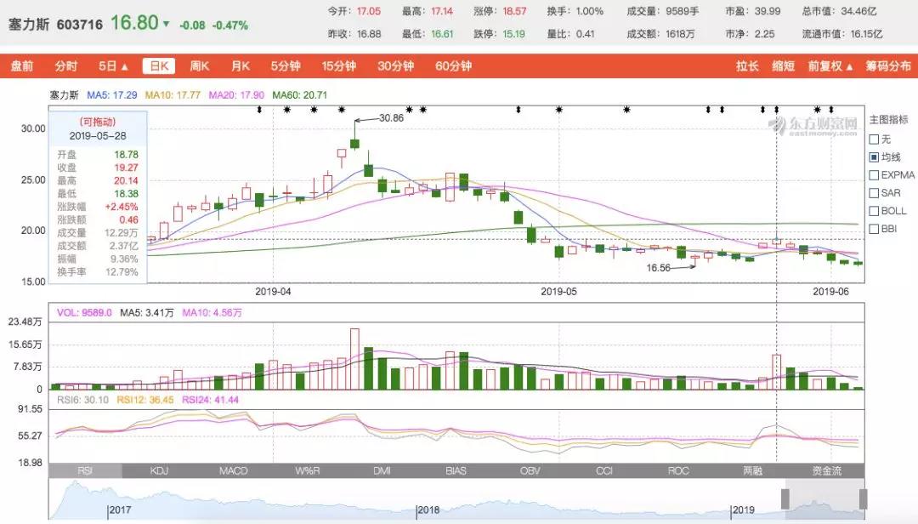Click the VOL: 9589.0 volume label
Image resolution: width=918 pixels, height=524 pixels.
pos(84,313)
